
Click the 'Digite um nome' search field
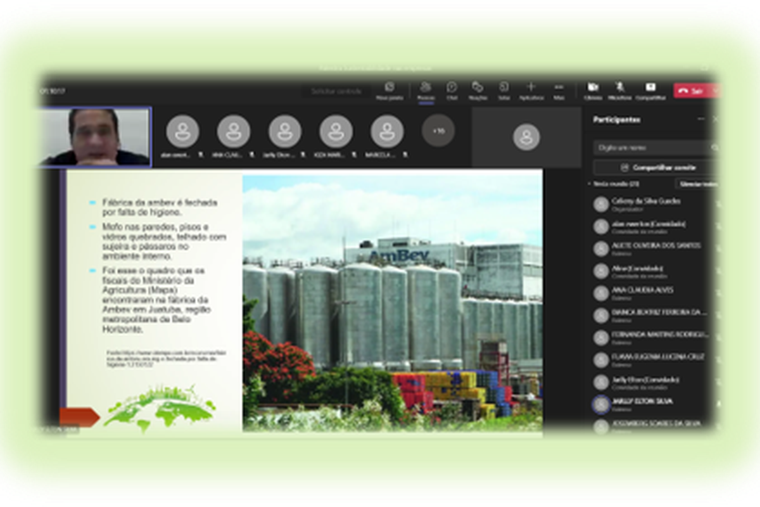pos(655,148)
